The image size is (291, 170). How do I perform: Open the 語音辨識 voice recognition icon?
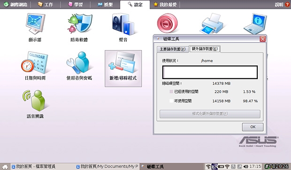point(35,104)
